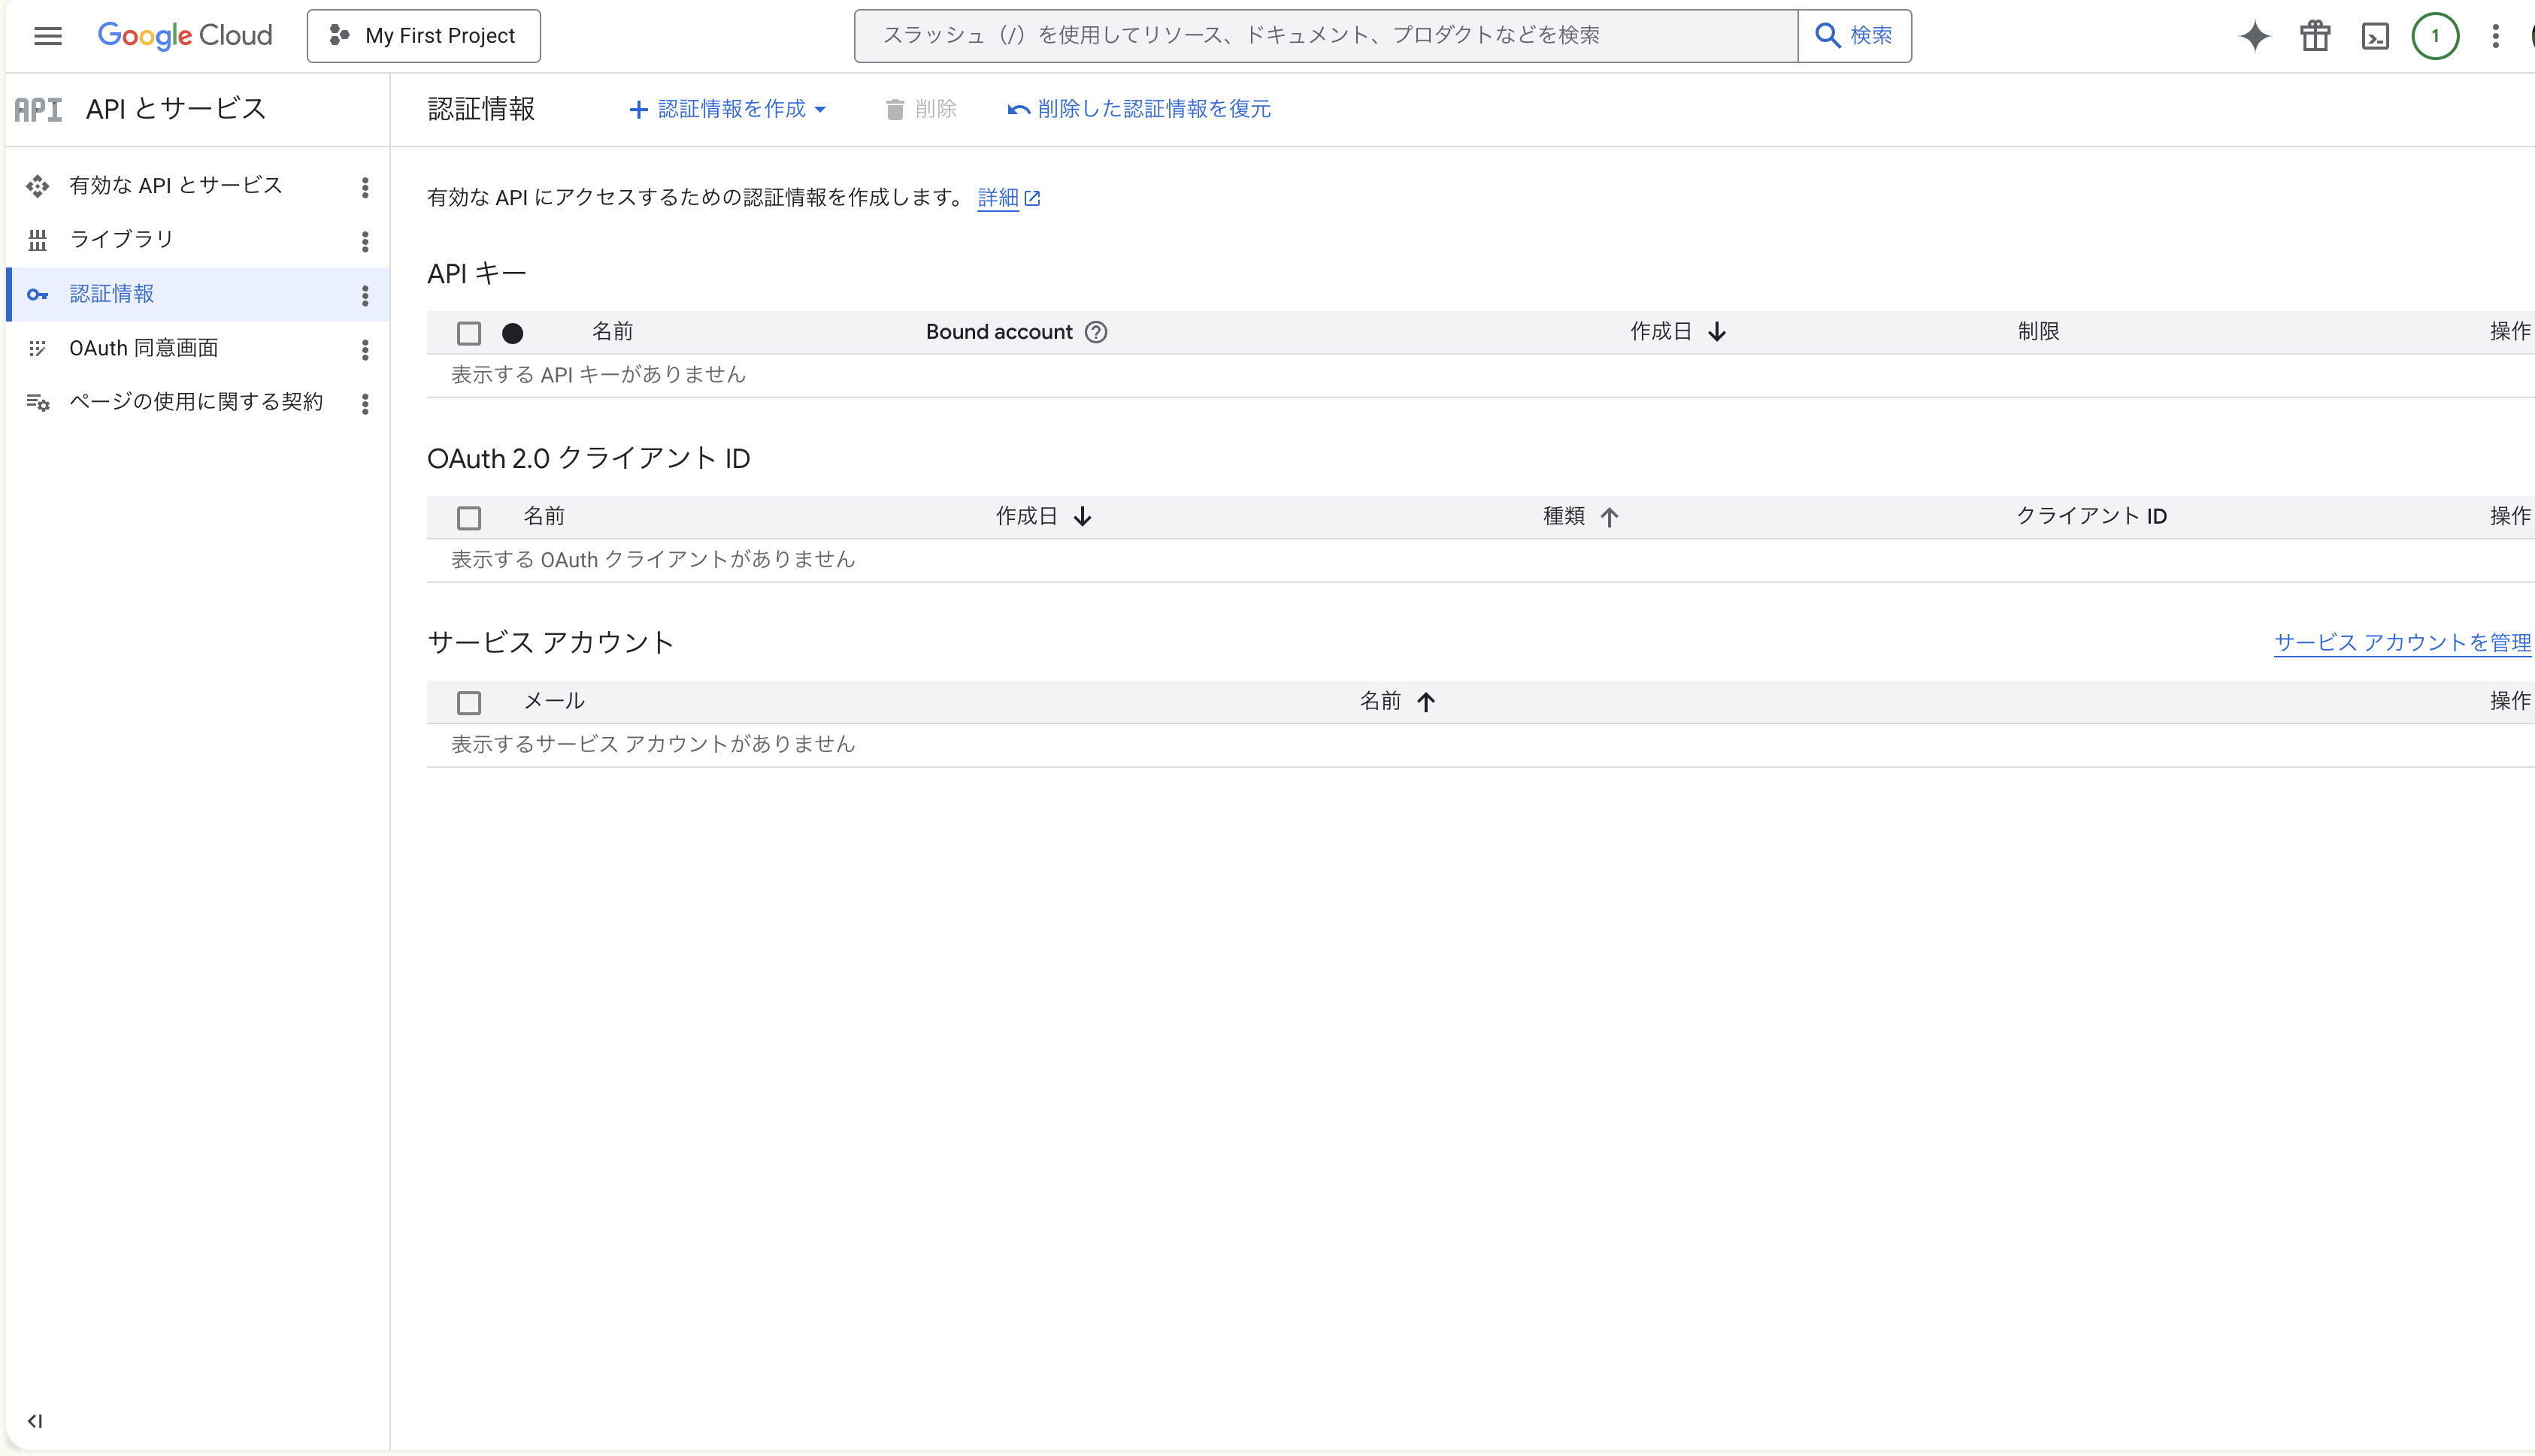Click 表示する OAuth クライアントがありません text

tap(653, 560)
